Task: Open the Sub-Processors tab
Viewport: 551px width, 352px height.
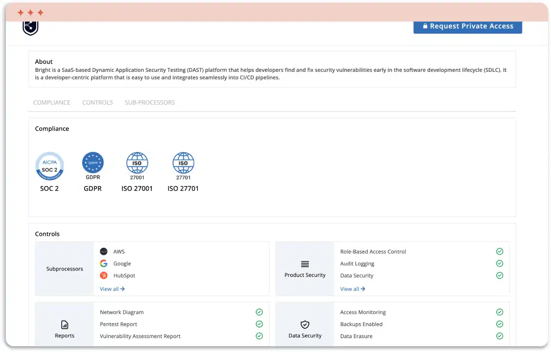Action: coord(150,102)
